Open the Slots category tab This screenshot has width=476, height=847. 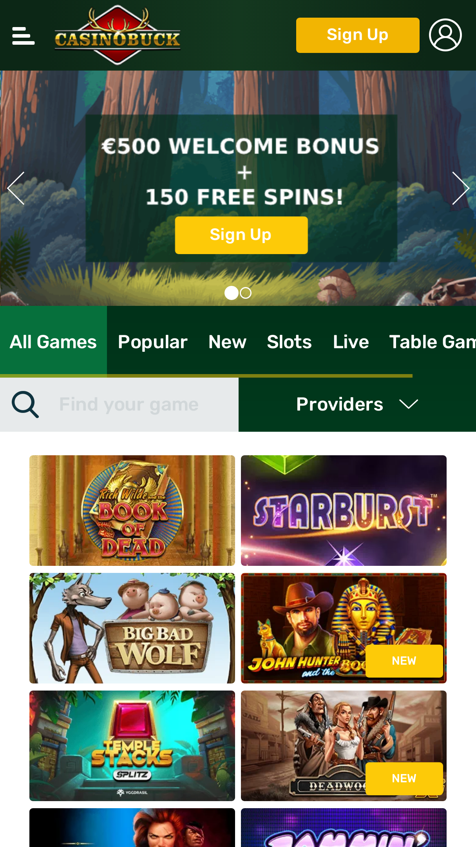[x=289, y=342]
